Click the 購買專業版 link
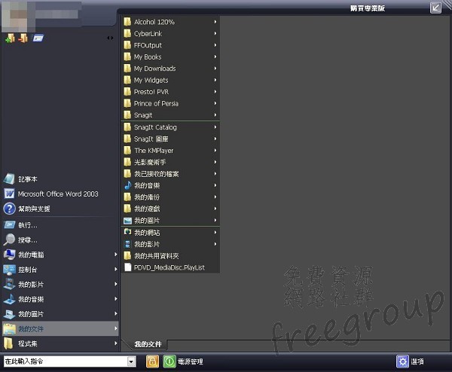 368,8
